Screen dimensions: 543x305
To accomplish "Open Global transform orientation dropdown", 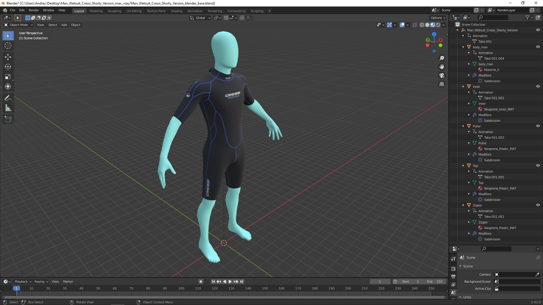I will [x=200, y=18].
